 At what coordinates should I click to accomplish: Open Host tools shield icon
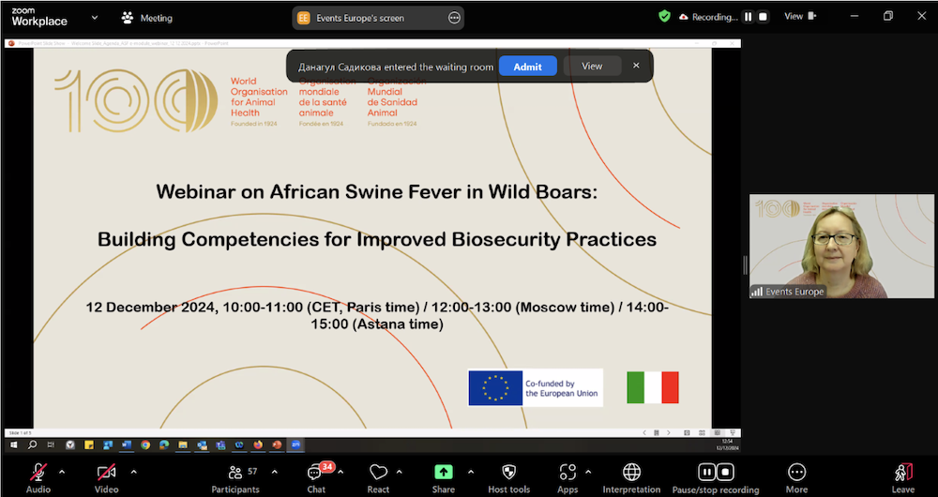click(509, 472)
